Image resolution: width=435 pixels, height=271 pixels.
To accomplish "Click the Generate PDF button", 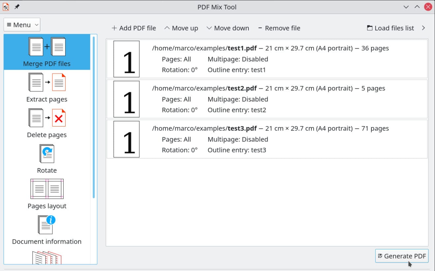I will pos(402,256).
